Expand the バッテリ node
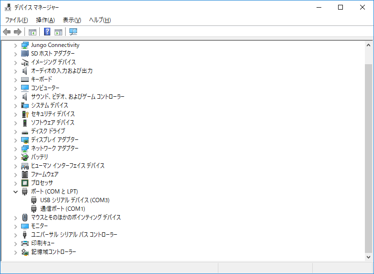This screenshot has height=274, width=374. (x=15, y=157)
